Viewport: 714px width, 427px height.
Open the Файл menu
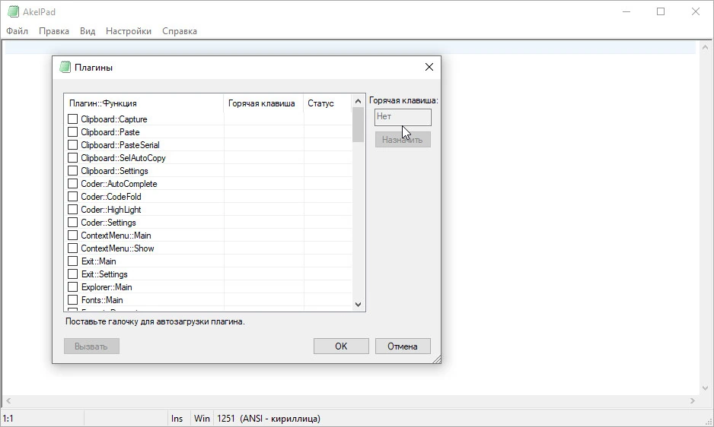tap(18, 31)
